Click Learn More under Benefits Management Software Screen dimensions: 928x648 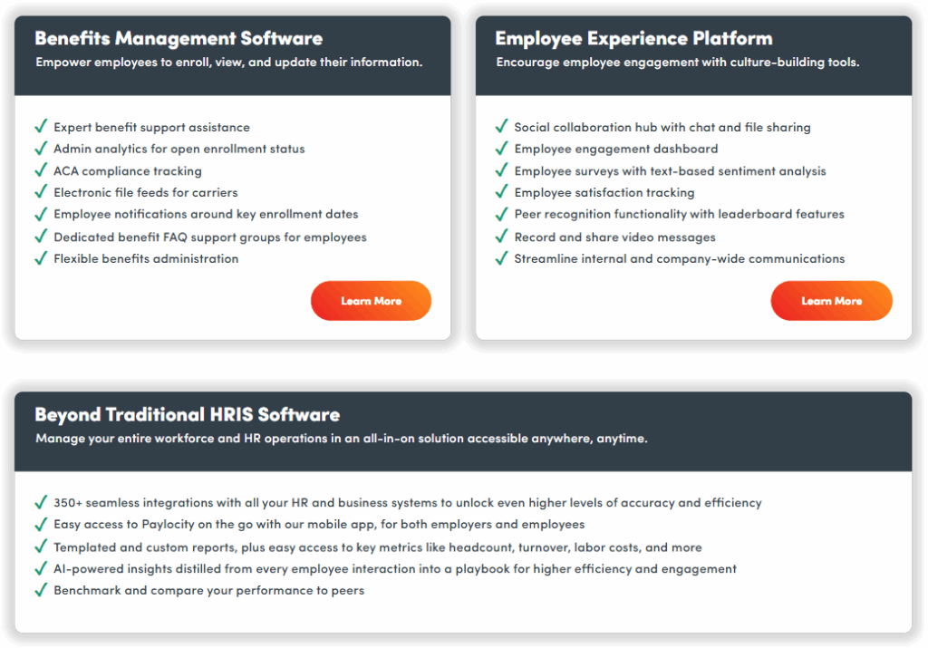point(371,301)
